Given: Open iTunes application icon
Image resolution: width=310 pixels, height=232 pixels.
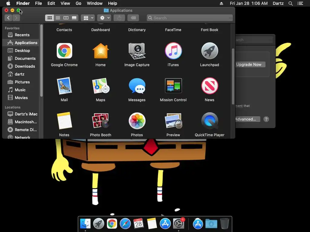Looking at the screenshot, I should point(173,51).
